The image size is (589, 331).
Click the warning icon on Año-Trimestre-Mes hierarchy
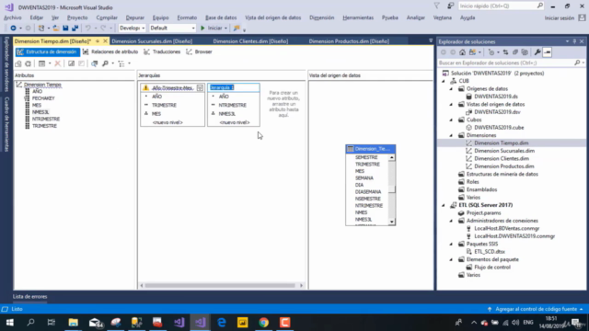click(145, 88)
